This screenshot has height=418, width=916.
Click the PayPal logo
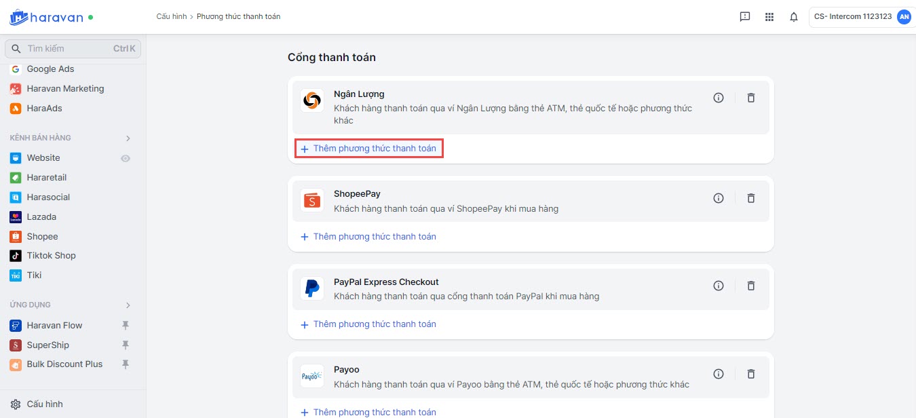(x=312, y=288)
